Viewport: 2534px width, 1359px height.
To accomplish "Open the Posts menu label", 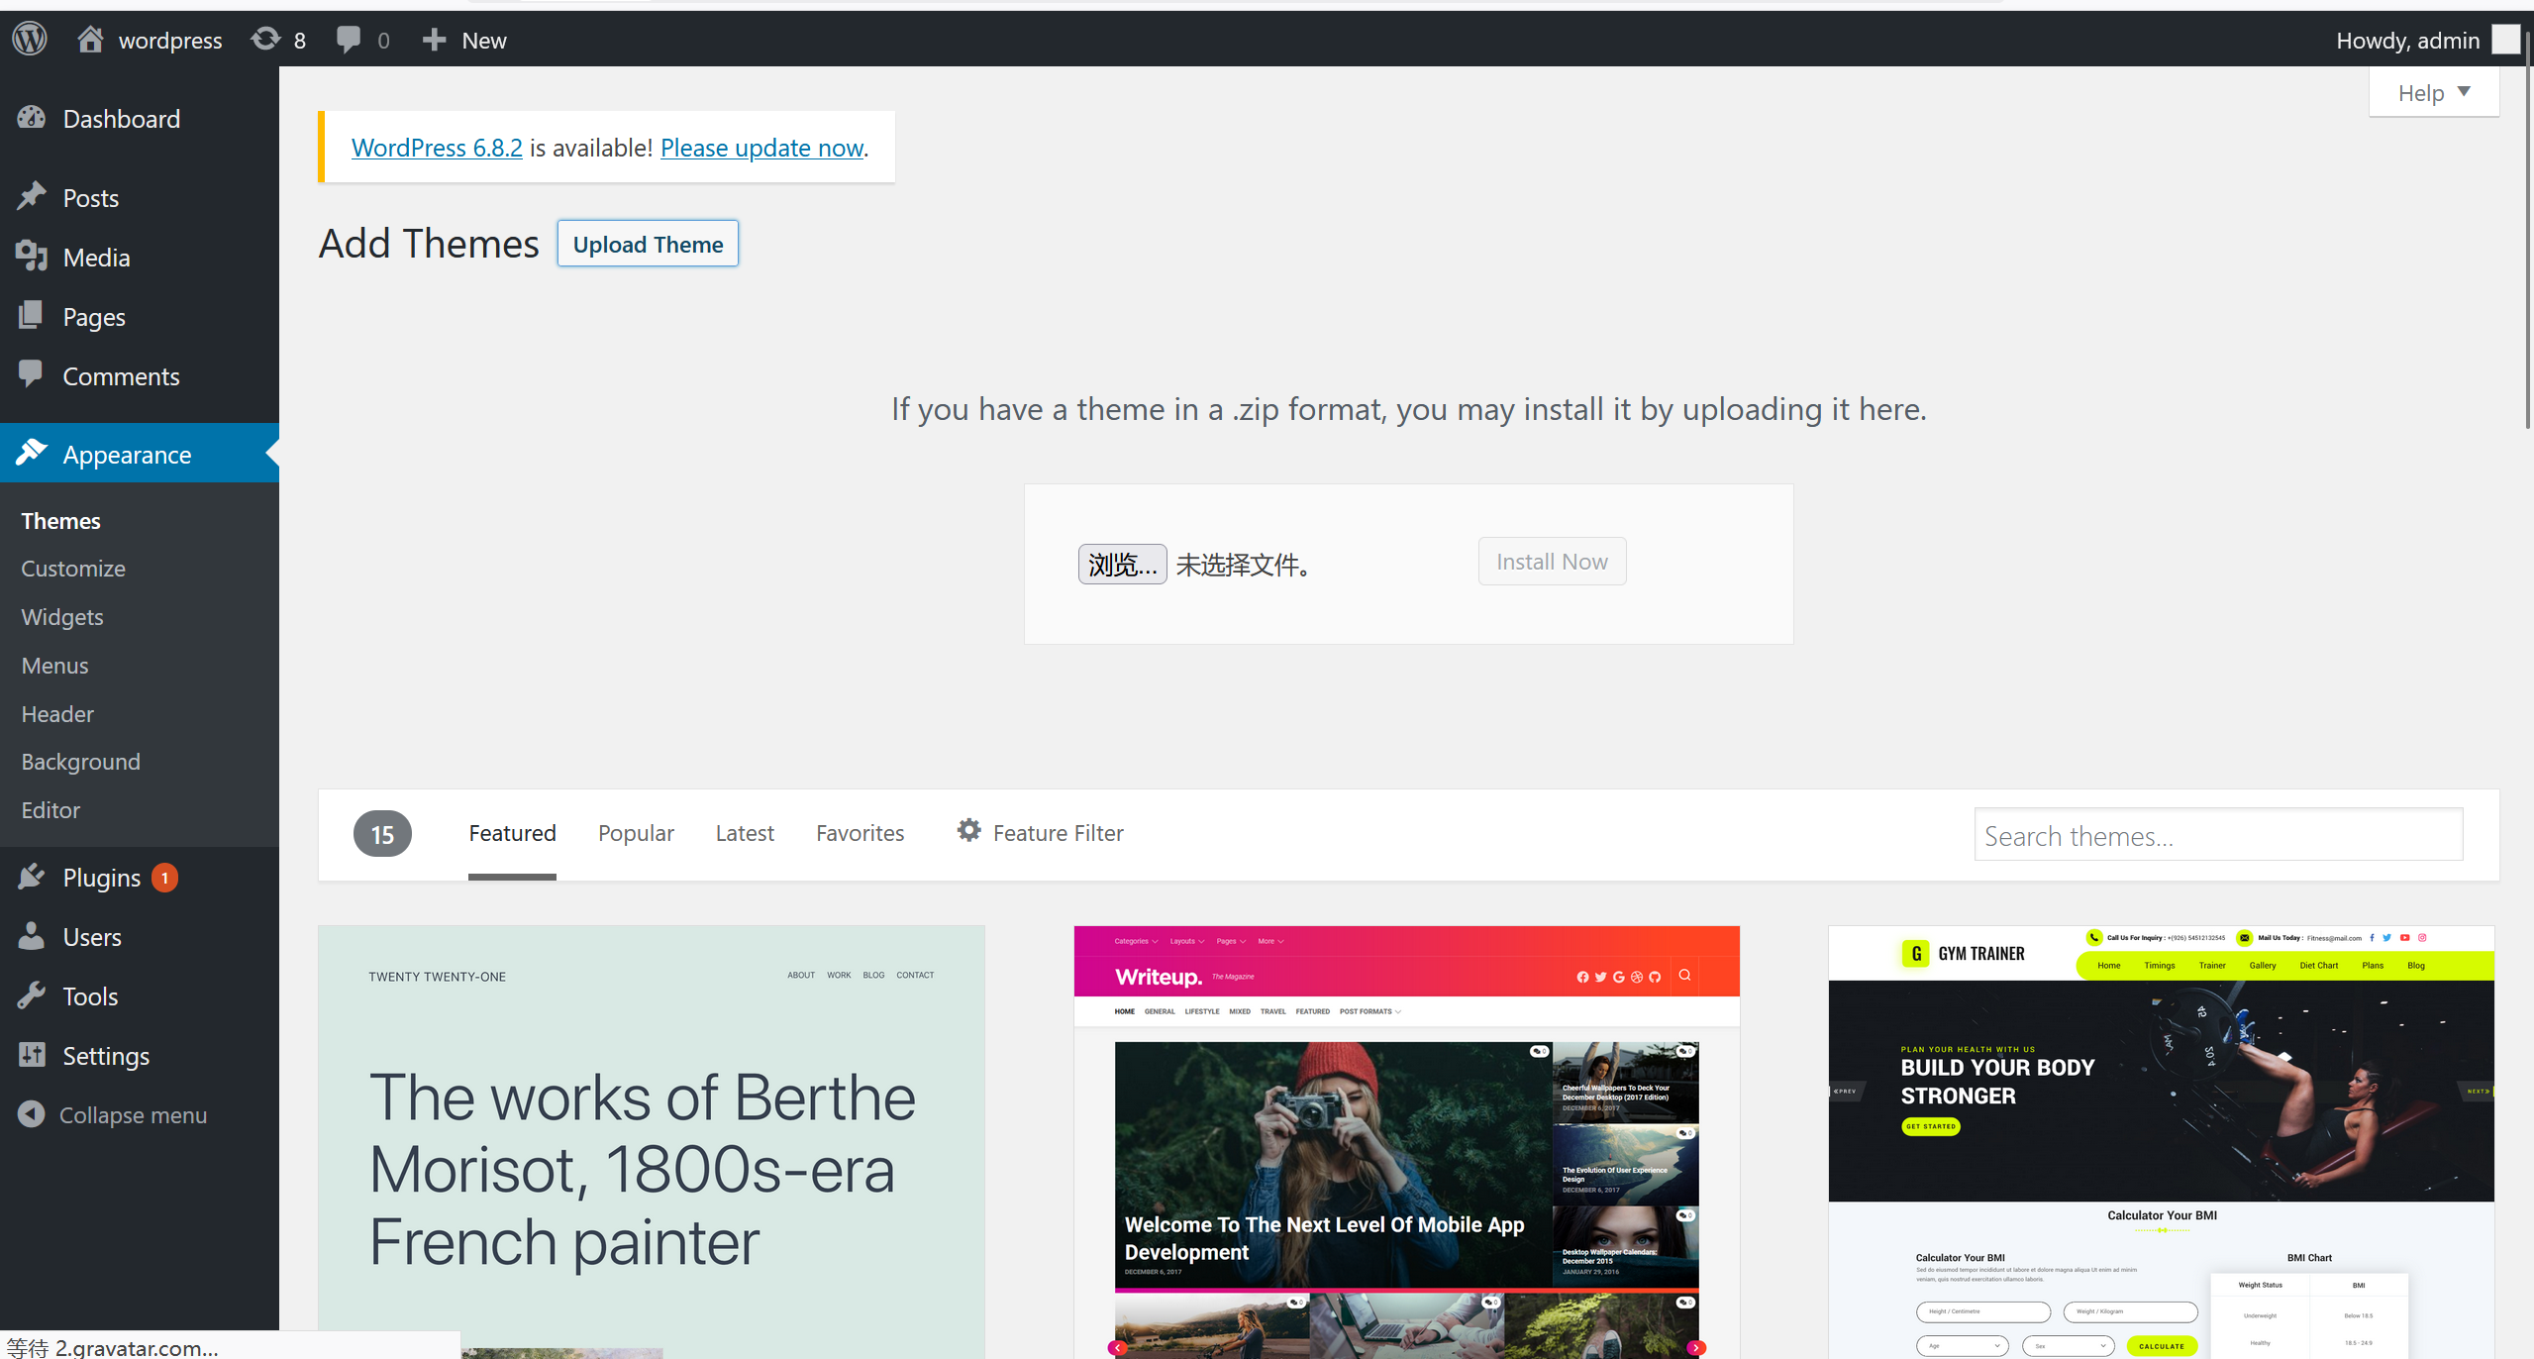I will 91,198.
